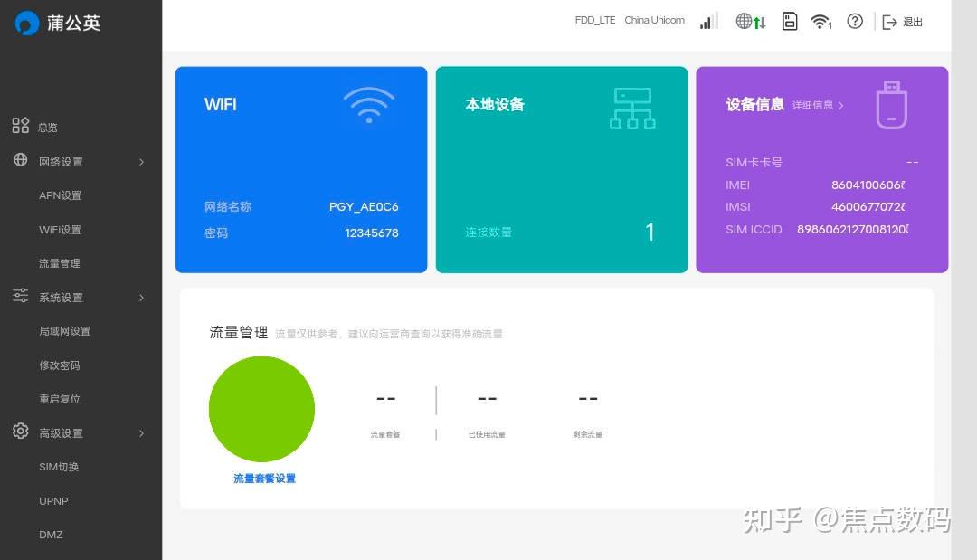Open 详细信息 link on device info card
Screen dimensions: 977x560
[x=812, y=104]
